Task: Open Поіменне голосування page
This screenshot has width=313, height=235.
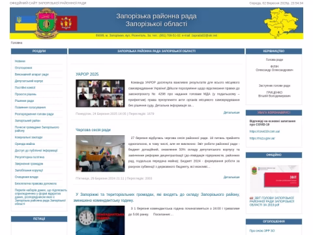Action: pyautogui.click(x=30, y=107)
